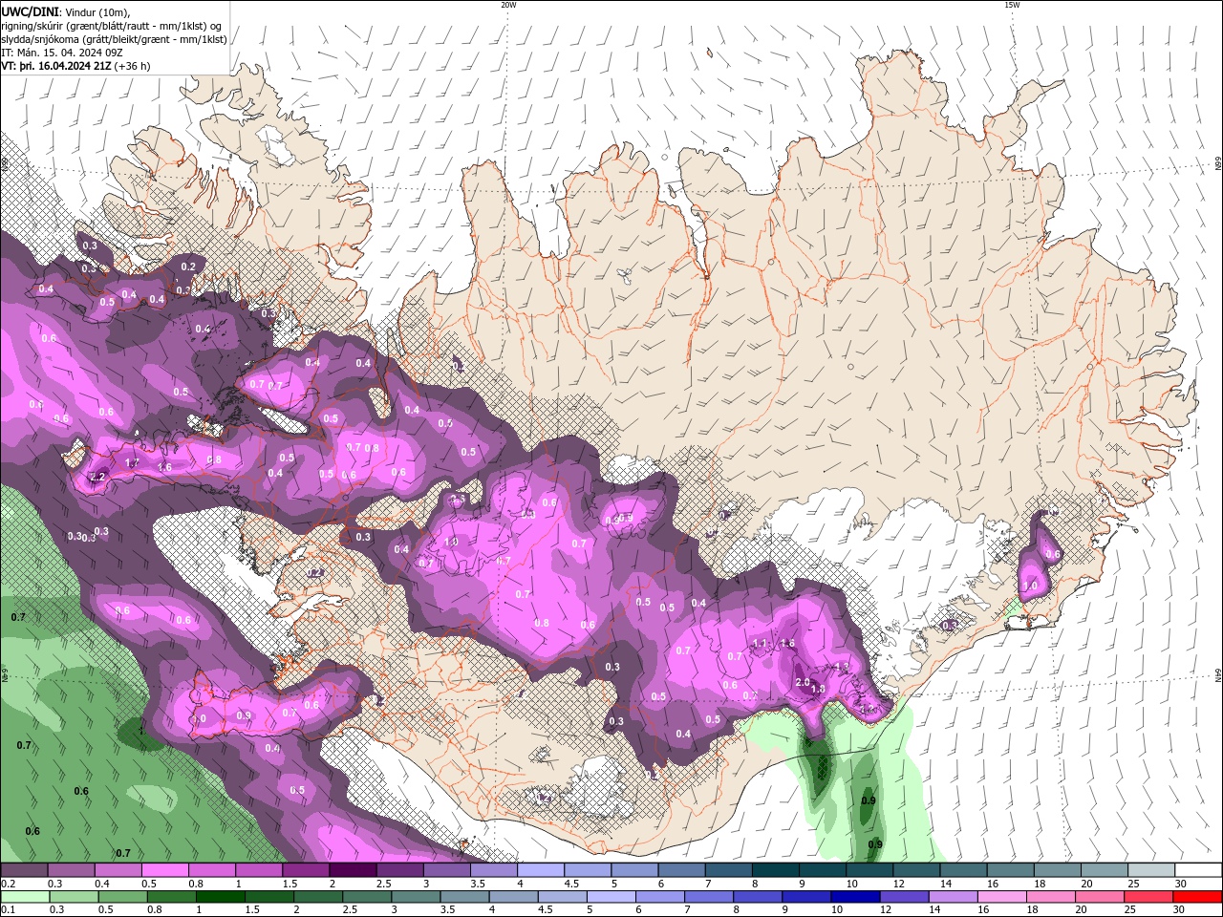Click the 2.2 snowfall value on map
The height and width of the screenshot is (917, 1223).
click(x=97, y=477)
